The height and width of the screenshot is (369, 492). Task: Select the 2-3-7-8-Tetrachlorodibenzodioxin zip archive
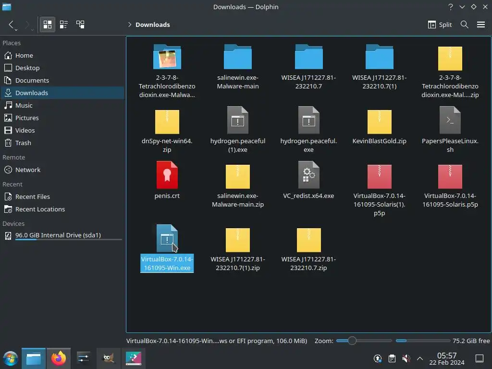(x=450, y=71)
